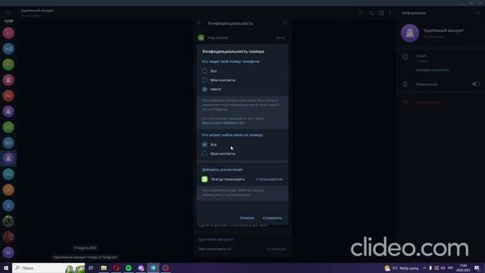Select "Все" under who can find me by number
This screenshot has height=273, width=485.
pyautogui.click(x=209, y=145)
